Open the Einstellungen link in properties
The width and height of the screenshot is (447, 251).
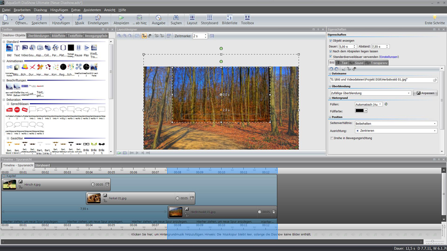pyautogui.click(x=389, y=57)
